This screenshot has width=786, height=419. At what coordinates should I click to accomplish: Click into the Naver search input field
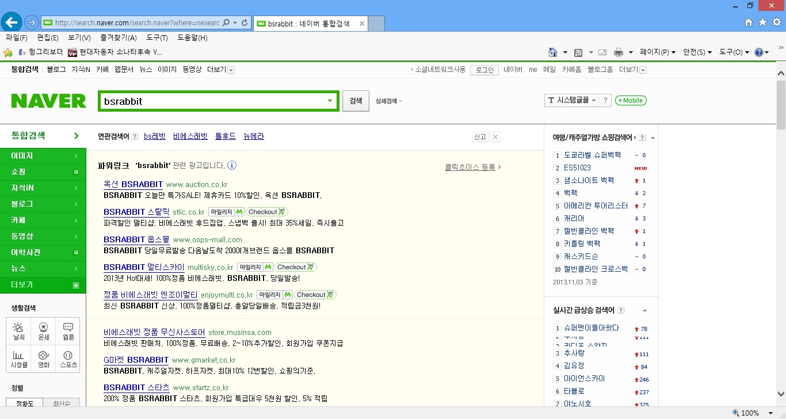click(x=212, y=101)
